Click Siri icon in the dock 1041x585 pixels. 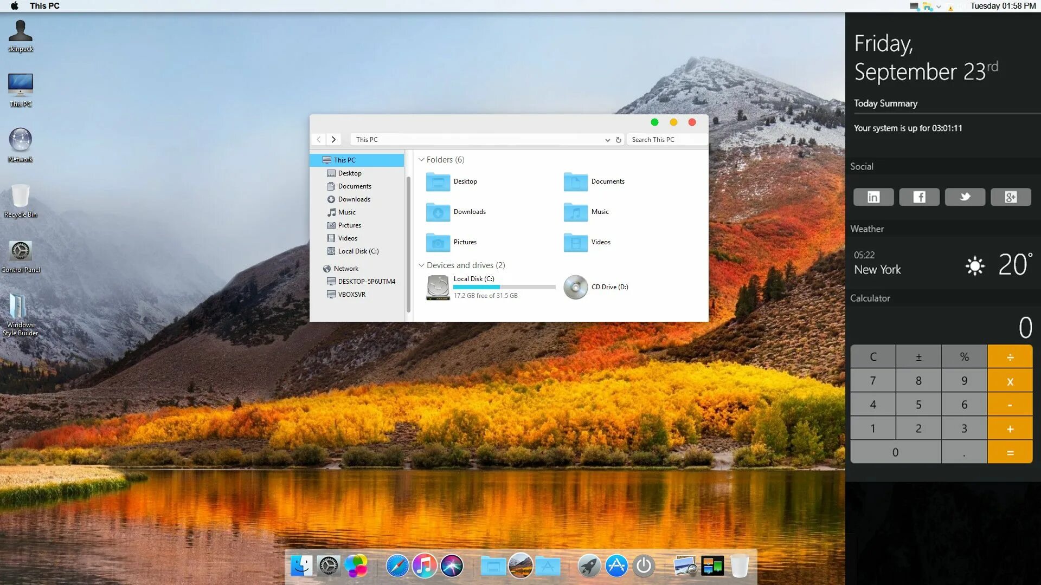pyautogui.click(x=452, y=567)
